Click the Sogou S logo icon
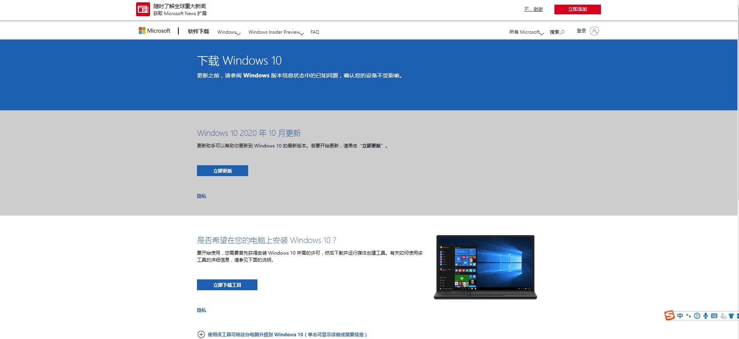Image resolution: width=739 pixels, height=339 pixels. 670,315
